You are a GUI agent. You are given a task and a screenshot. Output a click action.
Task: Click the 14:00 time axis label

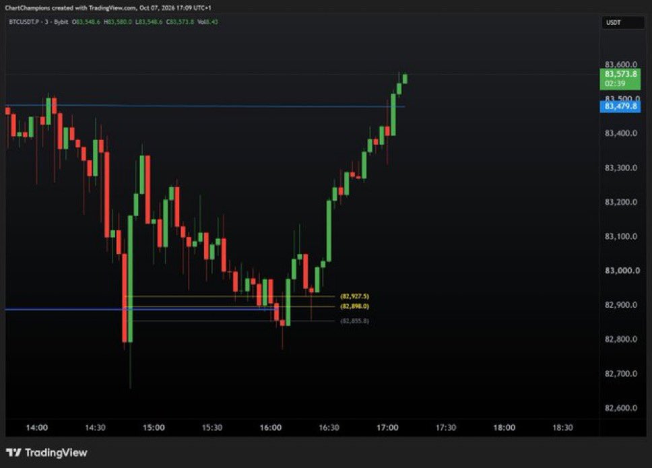coord(36,428)
